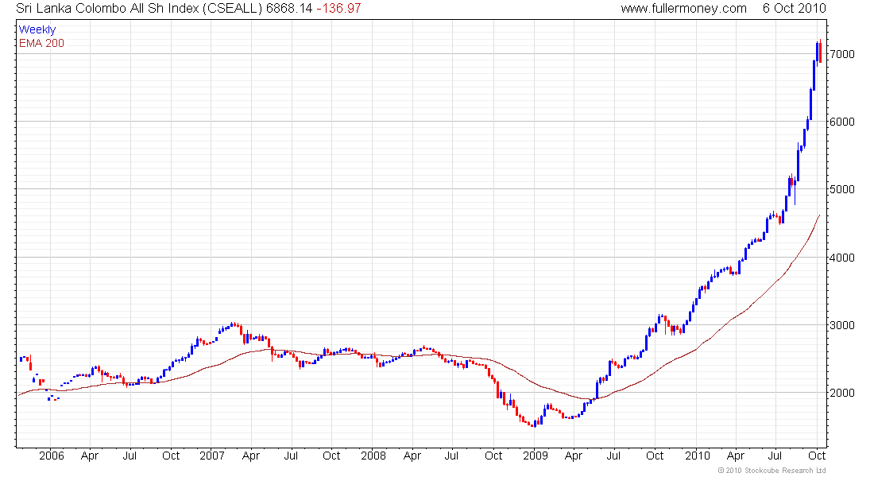Click the change value -136.97

[339, 9]
